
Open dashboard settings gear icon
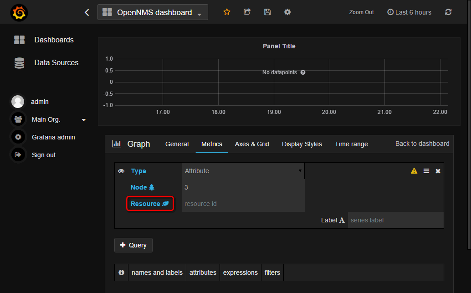click(287, 12)
